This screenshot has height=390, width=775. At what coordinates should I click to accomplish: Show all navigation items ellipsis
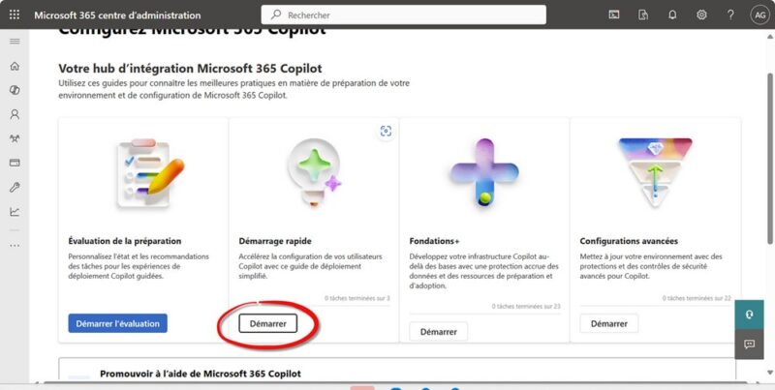coord(15,245)
